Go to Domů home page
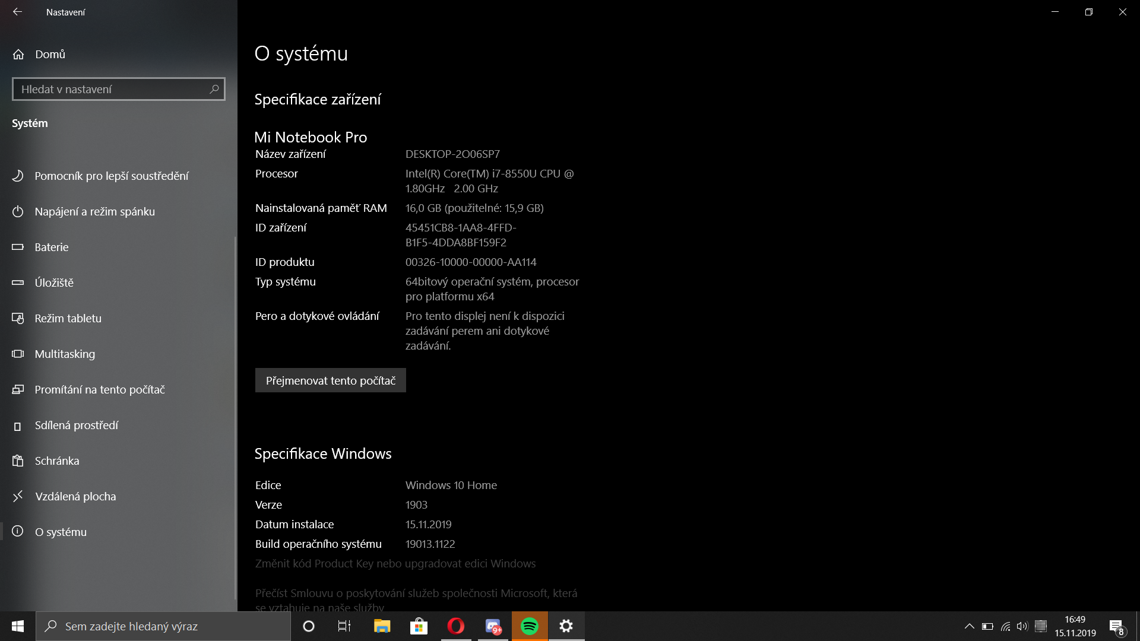This screenshot has height=641, width=1140. click(x=50, y=54)
